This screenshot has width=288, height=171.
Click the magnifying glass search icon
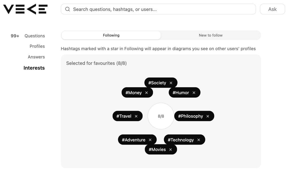coord(67,9)
